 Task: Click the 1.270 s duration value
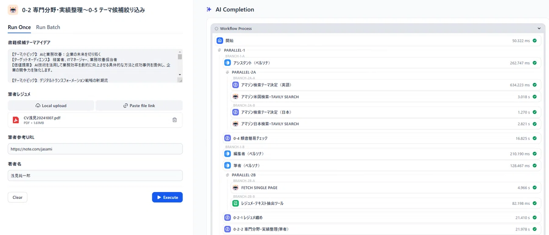[x=523, y=112]
